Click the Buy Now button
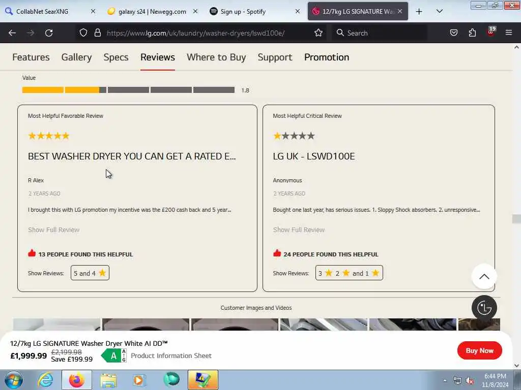 tap(479, 350)
